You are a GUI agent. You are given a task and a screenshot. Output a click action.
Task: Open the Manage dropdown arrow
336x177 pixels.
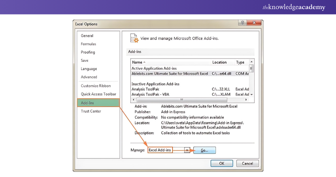pos(187,150)
